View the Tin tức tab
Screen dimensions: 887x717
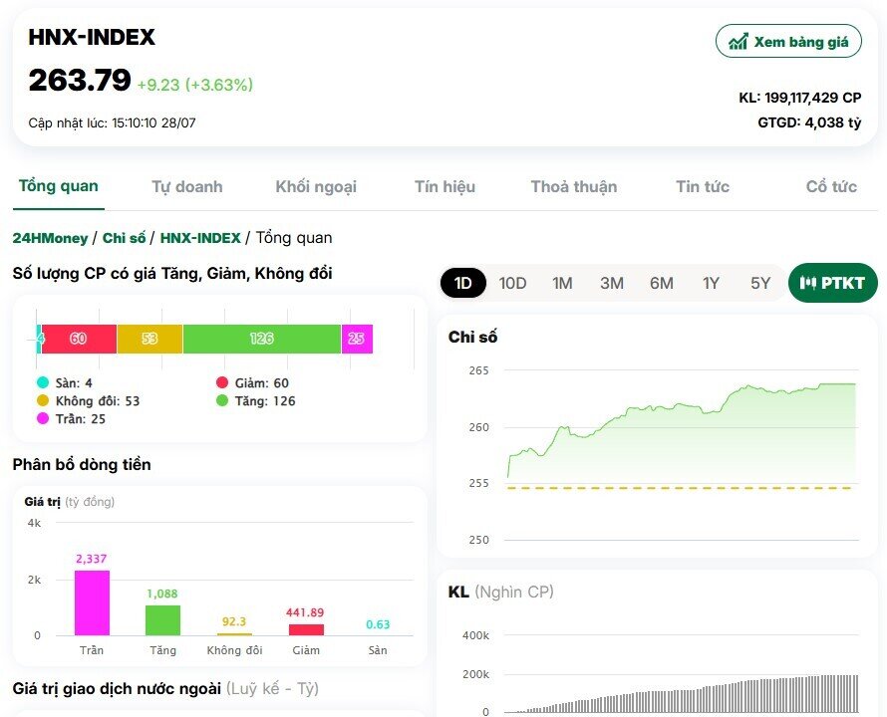pyautogui.click(x=703, y=186)
